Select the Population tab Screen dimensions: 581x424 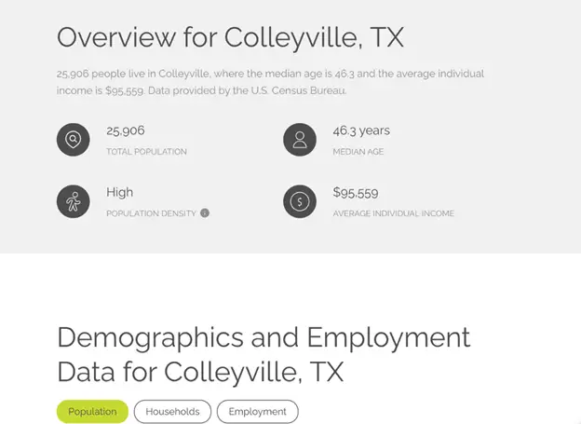tap(92, 411)
